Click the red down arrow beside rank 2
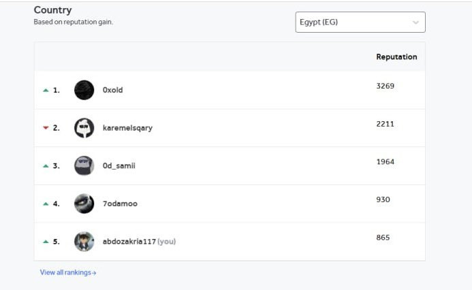Viewport: 472px width, 290px height. click(46, 128)
